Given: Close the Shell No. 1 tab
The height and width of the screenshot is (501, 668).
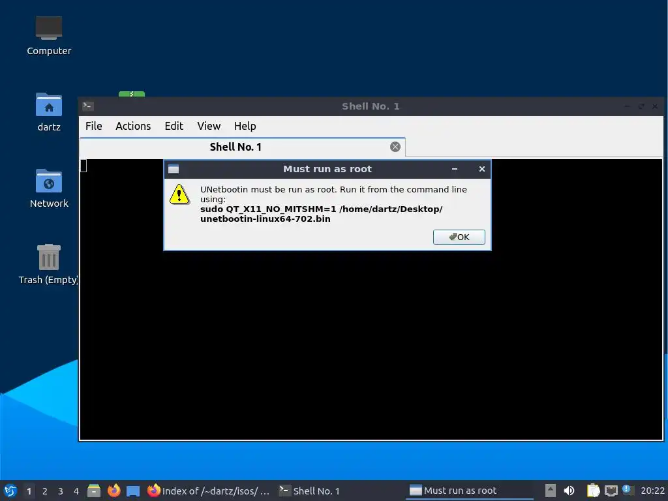Looking at the screenshot, I should pyautogui.click(x=395, y=147).
